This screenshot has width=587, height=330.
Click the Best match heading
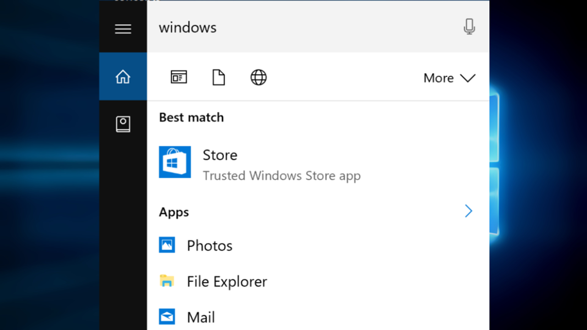click(x=191, y=117)
